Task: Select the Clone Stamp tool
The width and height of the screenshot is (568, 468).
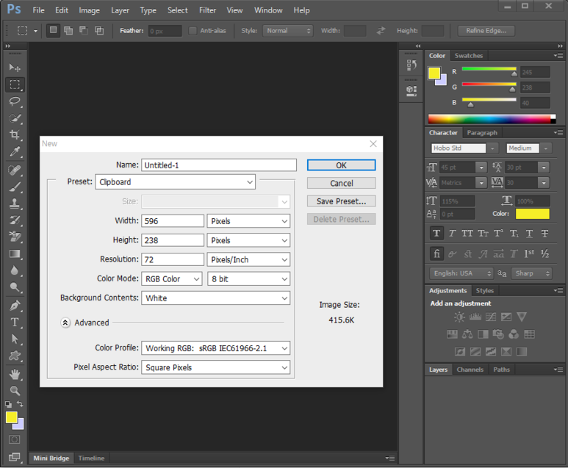Action: (x=15, y=204)
